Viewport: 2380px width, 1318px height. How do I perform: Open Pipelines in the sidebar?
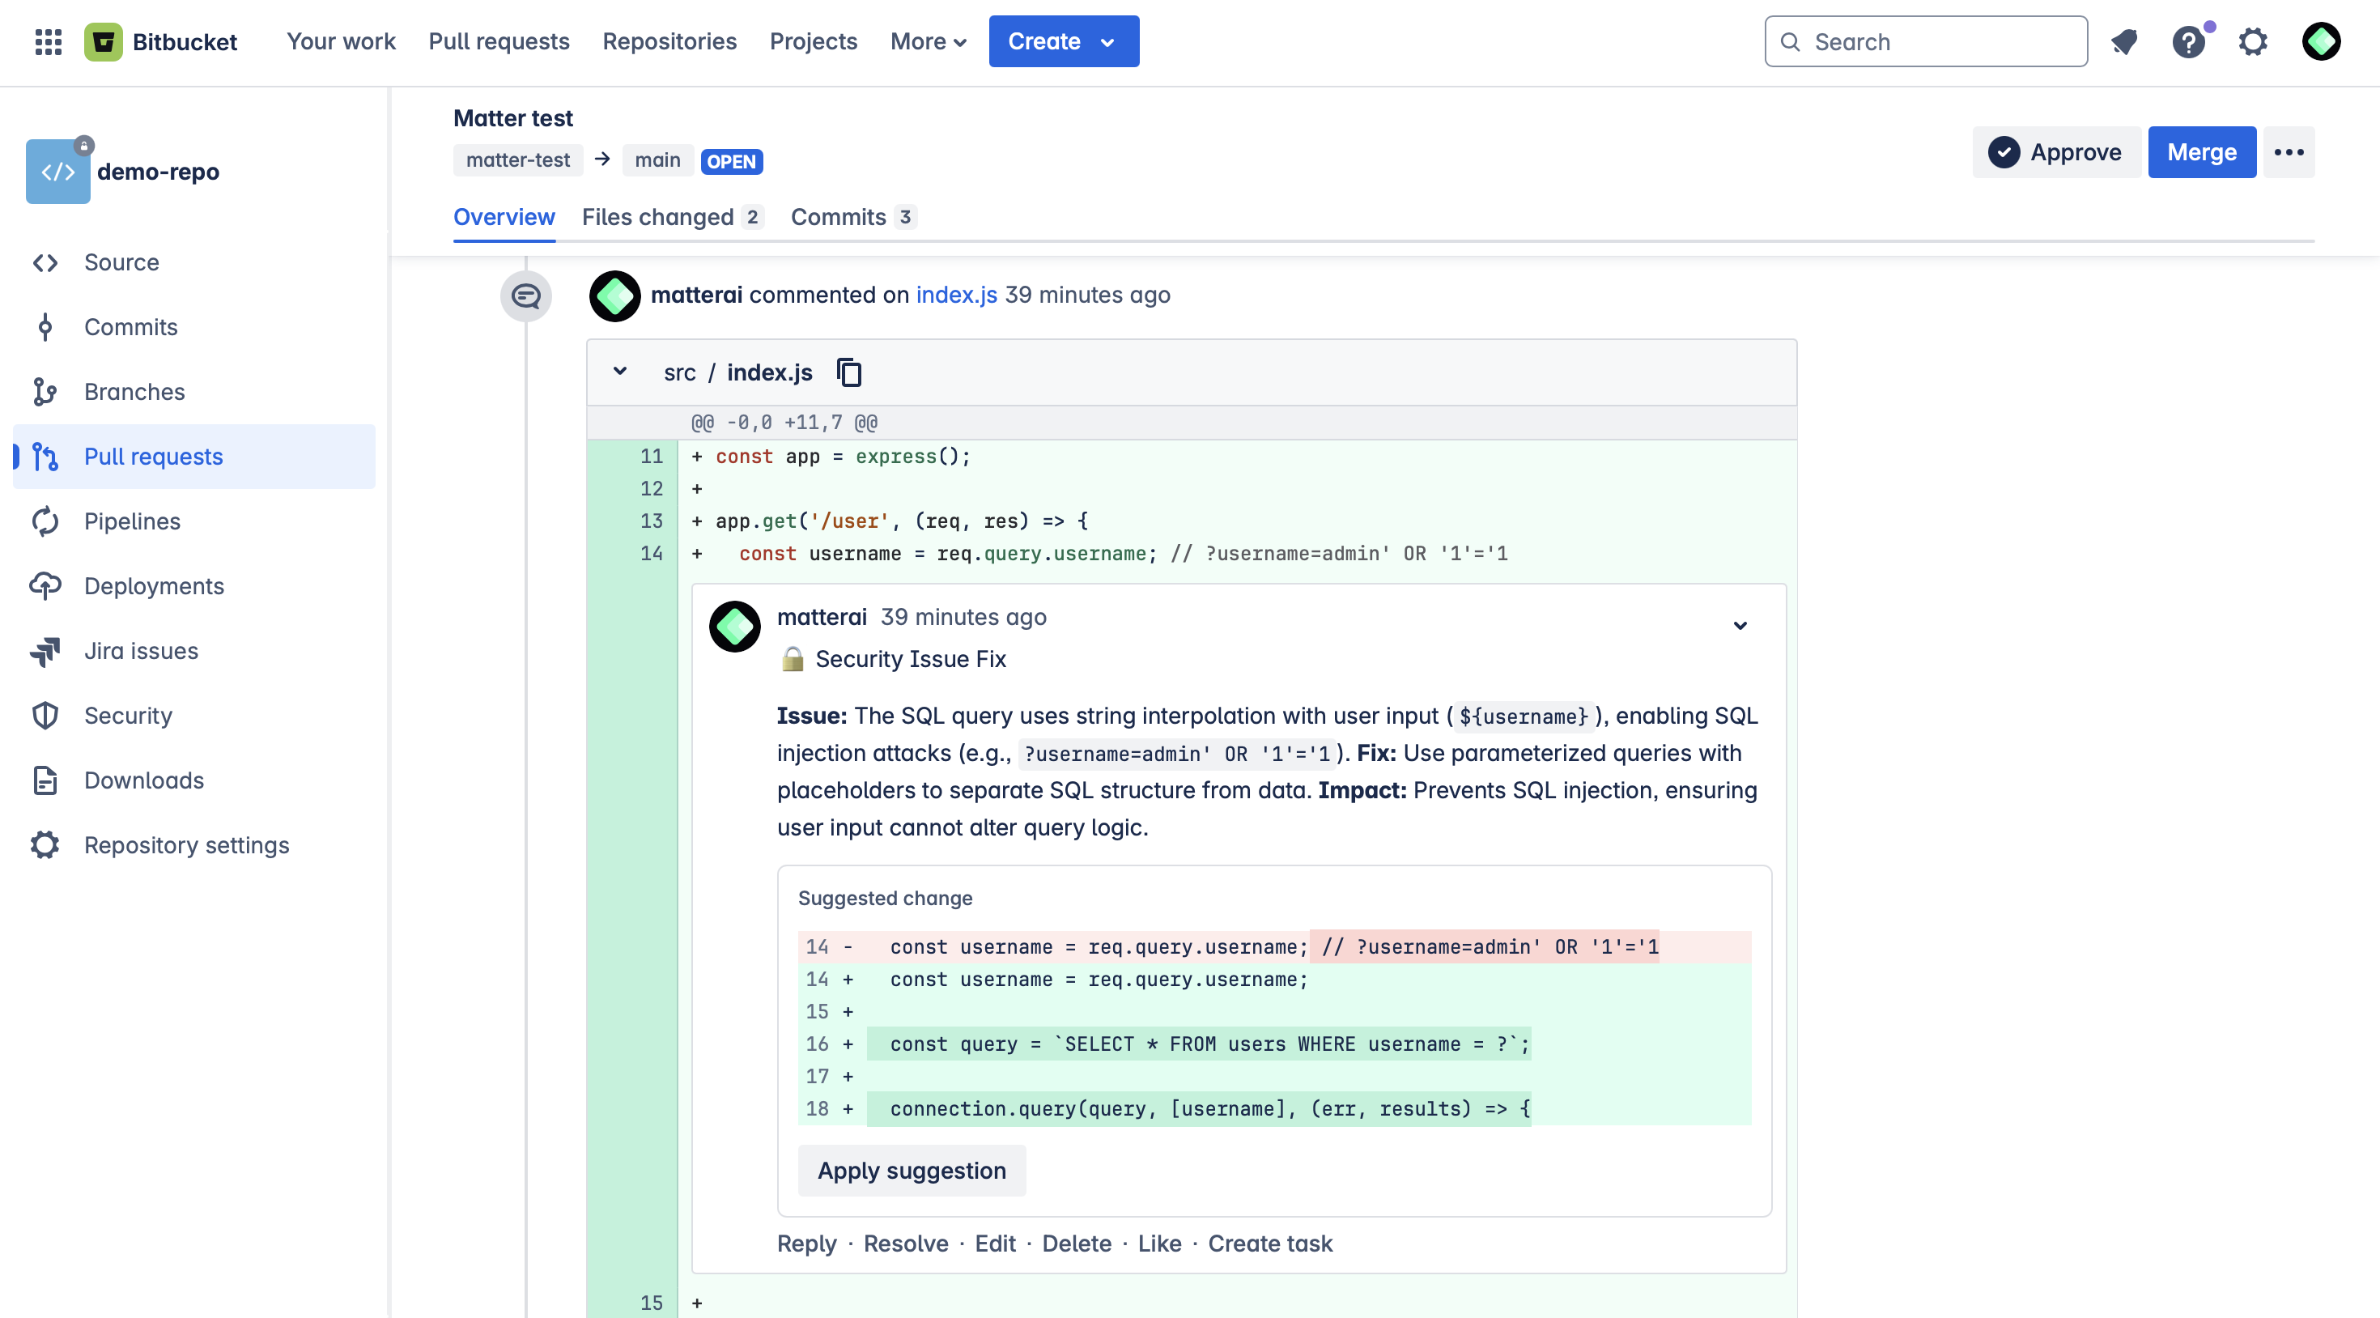coord(132,521)
